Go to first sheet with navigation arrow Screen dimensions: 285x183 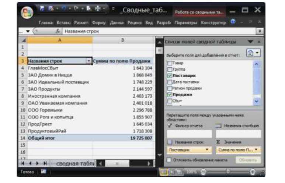pyautogui.click(x=23, y=163)
